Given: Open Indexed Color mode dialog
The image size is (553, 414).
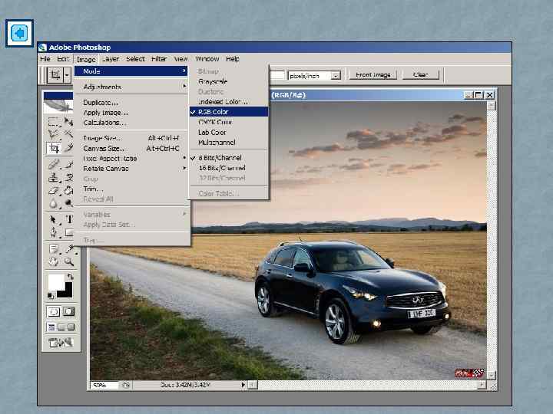Looking at the screenshot, I should (x=229, y=102).
